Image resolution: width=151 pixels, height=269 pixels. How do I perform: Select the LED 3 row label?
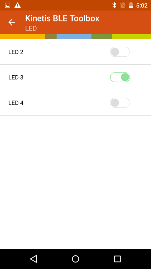16,78
